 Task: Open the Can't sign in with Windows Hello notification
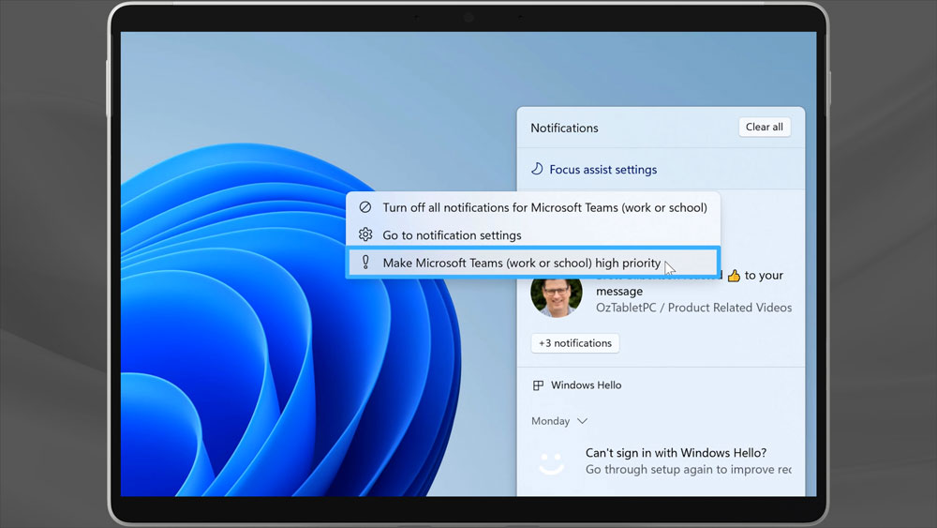click(676, 453)
